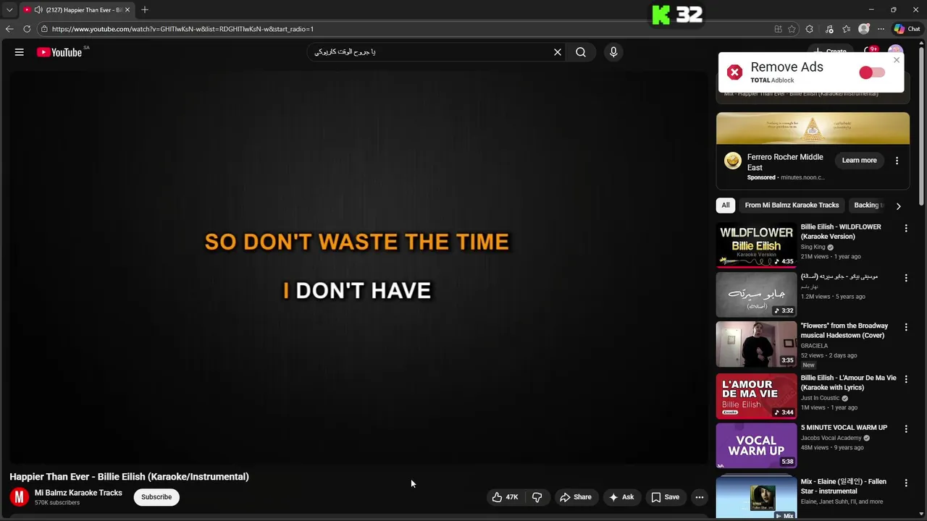Screen dimensions: 927x521
Task: Open Billie Eilish WILDFLOWER video title
Action: coord(841,232)
